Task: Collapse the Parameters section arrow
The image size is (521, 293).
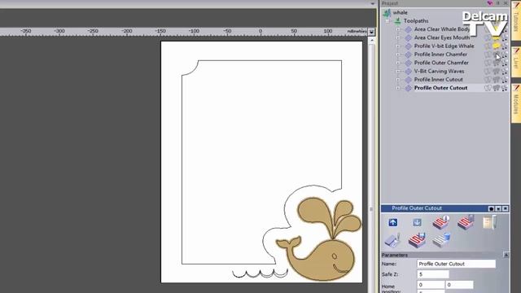Action: pos(506,255)
